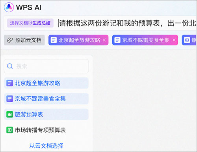Viewport: 197px width, 152px height.
Task: Click green sheet icon beside 旅游预算表
Action: tap(9, 114)
